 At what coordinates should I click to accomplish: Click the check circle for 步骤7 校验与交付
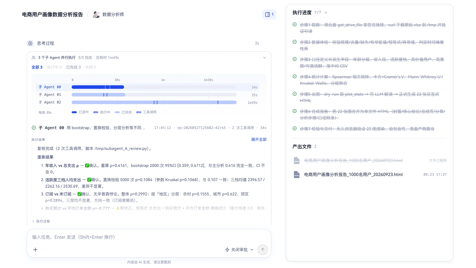pyautogui.click(x=295, y=128)
